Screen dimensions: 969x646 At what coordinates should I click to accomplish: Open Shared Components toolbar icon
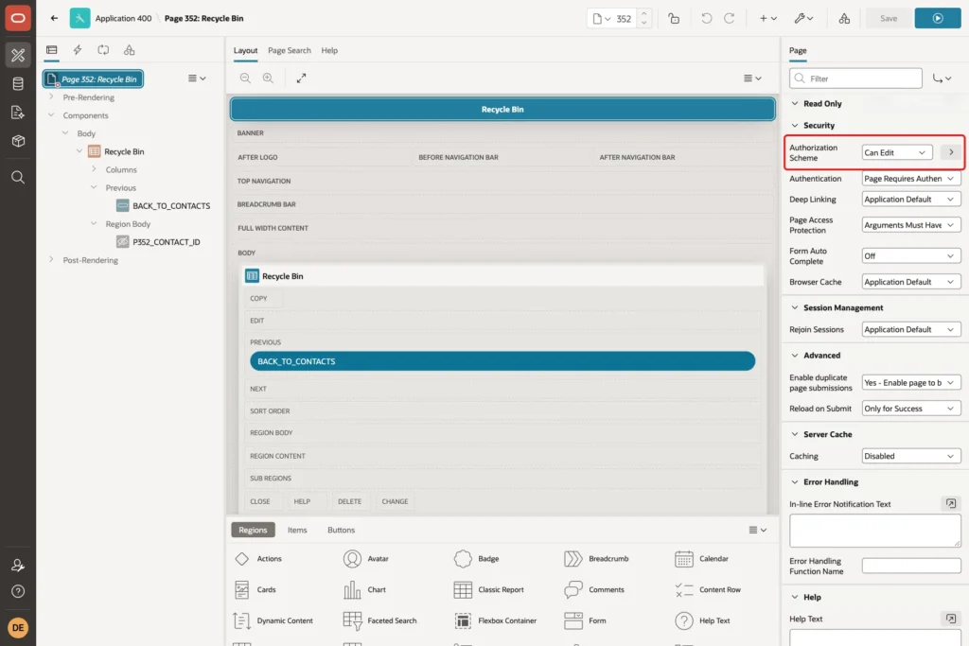click(x=844, y=19)
